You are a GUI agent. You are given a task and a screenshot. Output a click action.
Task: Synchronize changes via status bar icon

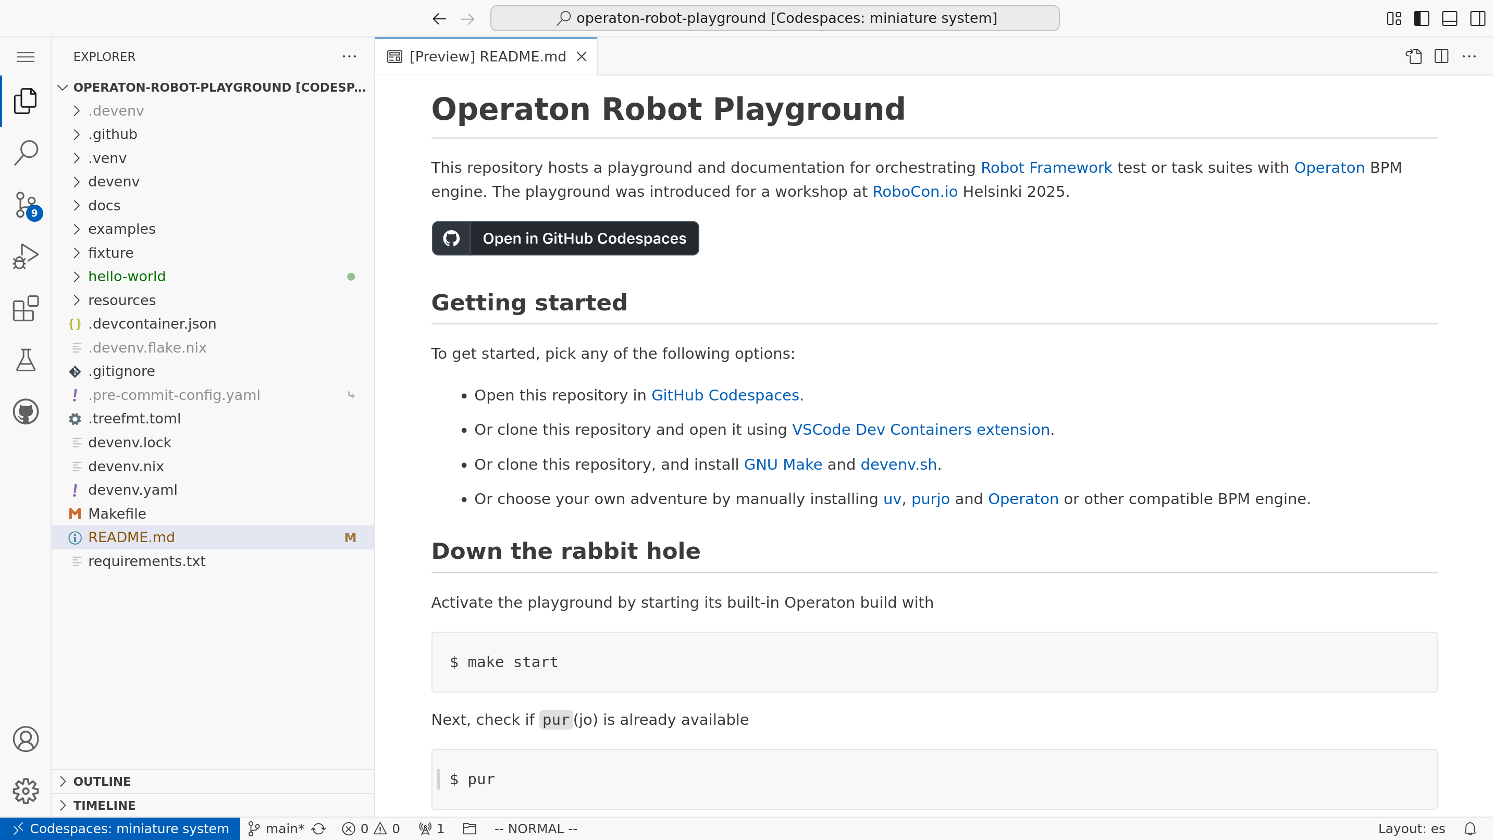click(x=318, y=829)
